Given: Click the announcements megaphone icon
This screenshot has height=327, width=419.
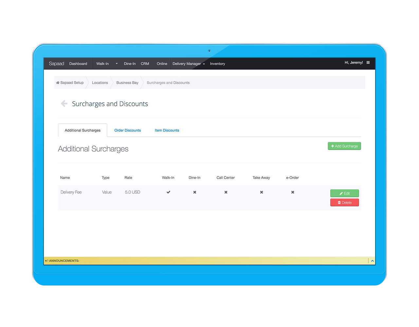Looking at the screenshot, I should pos(47,261).
